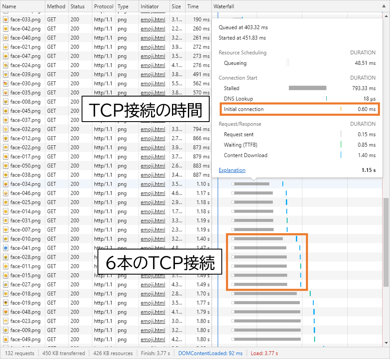Screen dimensions: 390x359
Task: Click the face-012.png file icon
Action: click(x=5, y=138)
